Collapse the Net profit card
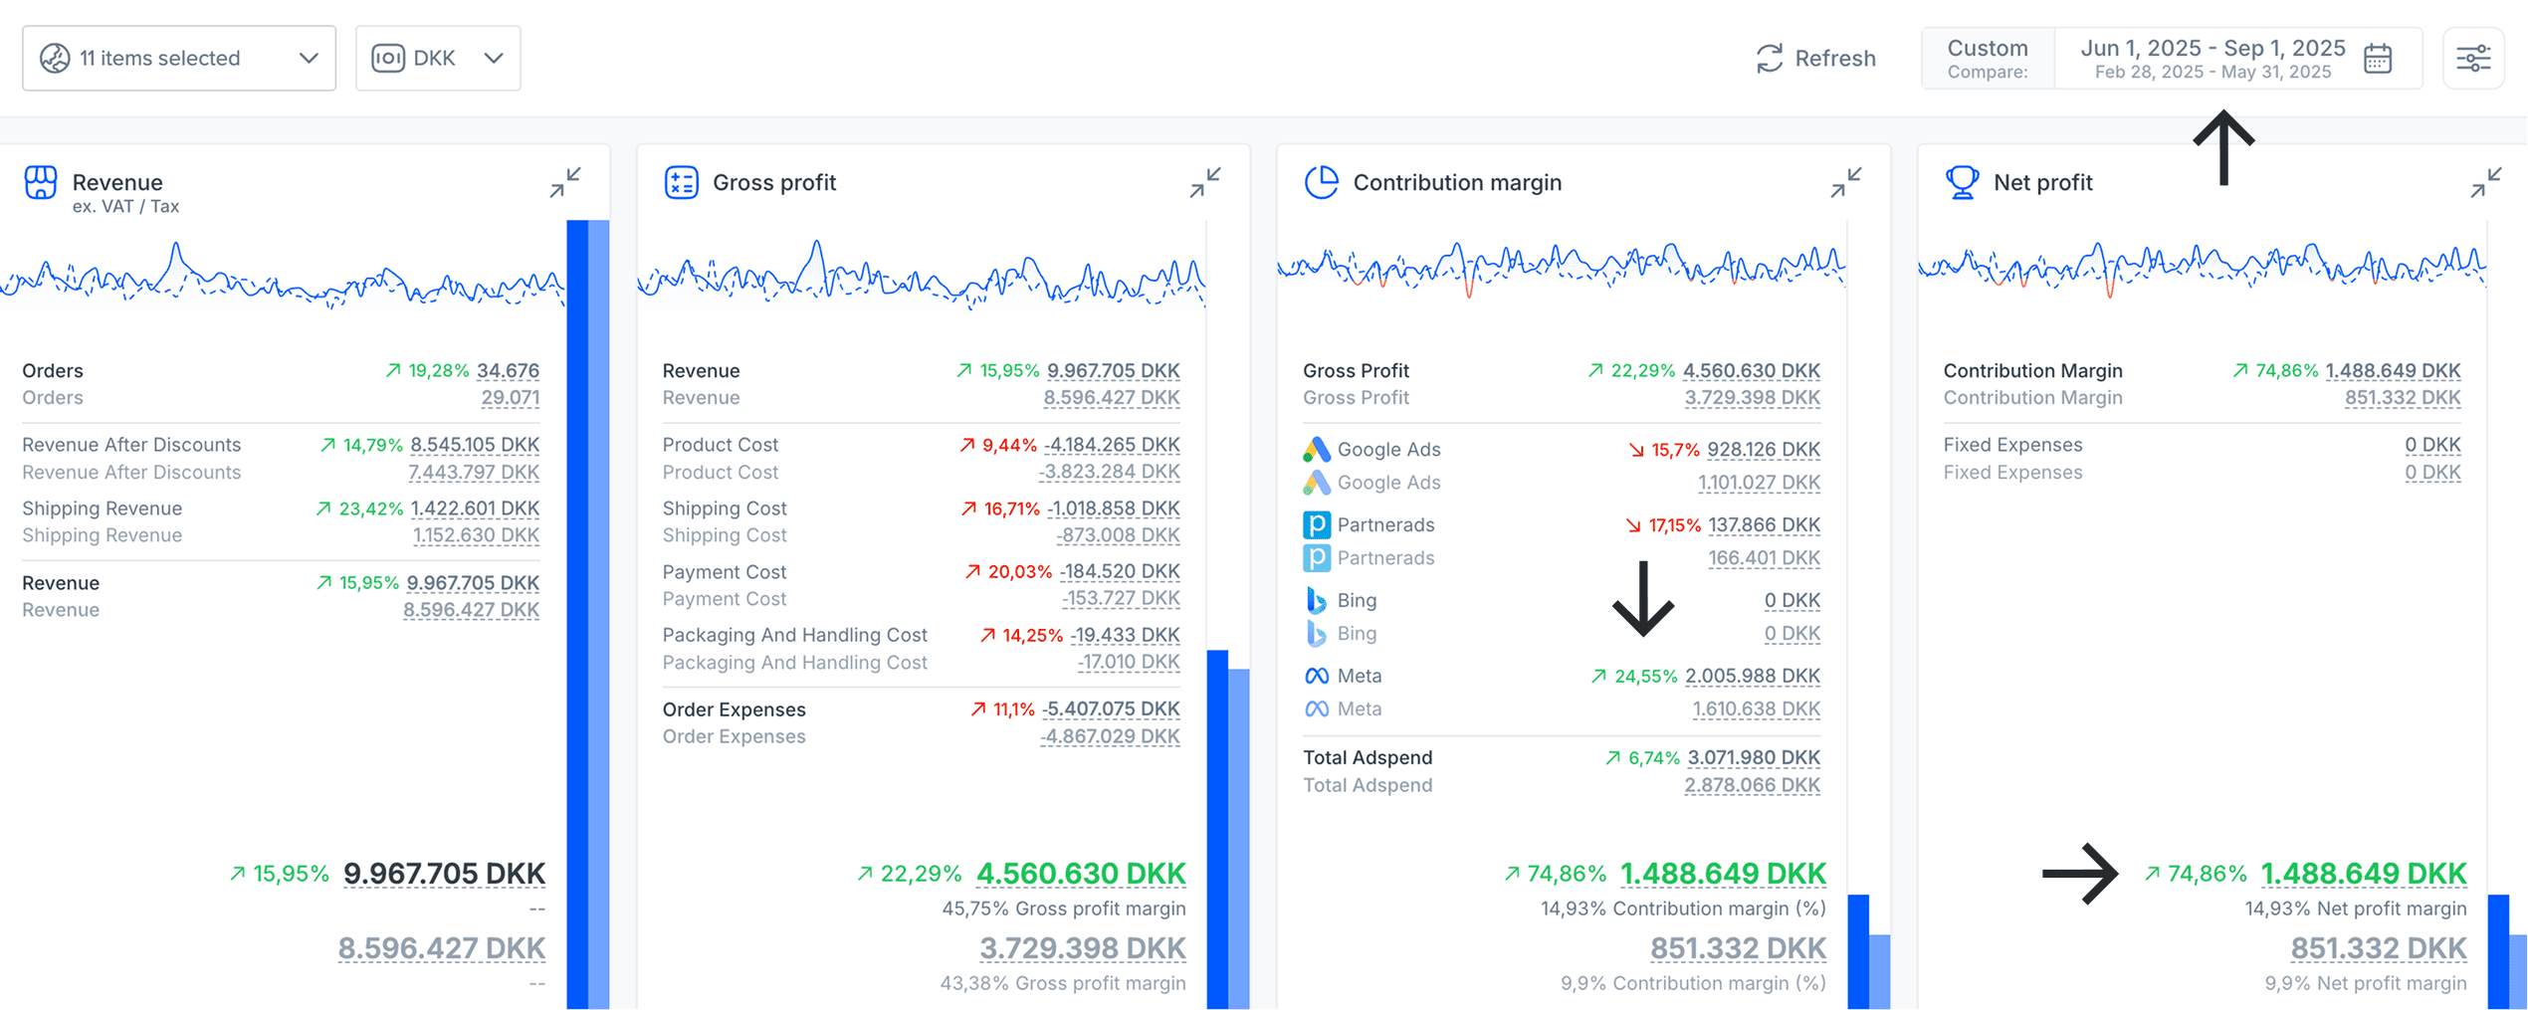This screenshot has width=2528, height=1010. pos(2485,183)
